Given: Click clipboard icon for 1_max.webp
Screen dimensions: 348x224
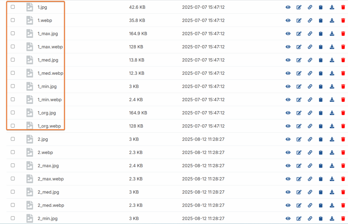Looking at the screenshot, I should (321, 47).
